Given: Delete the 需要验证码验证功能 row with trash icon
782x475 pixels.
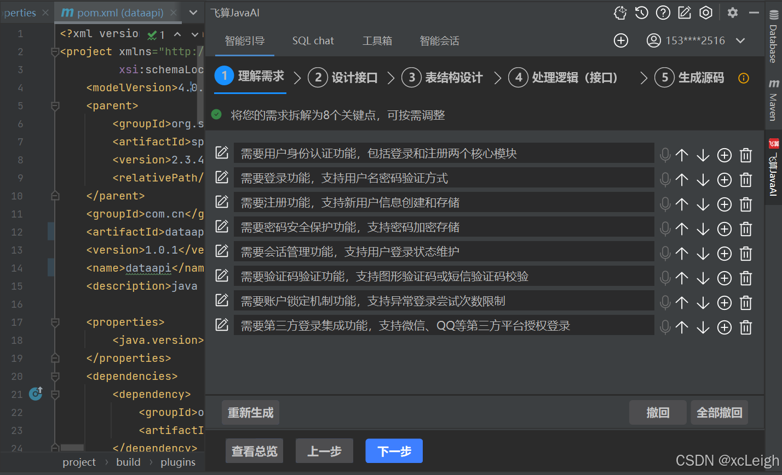Looking at the screenshot, I should [746, 278].
